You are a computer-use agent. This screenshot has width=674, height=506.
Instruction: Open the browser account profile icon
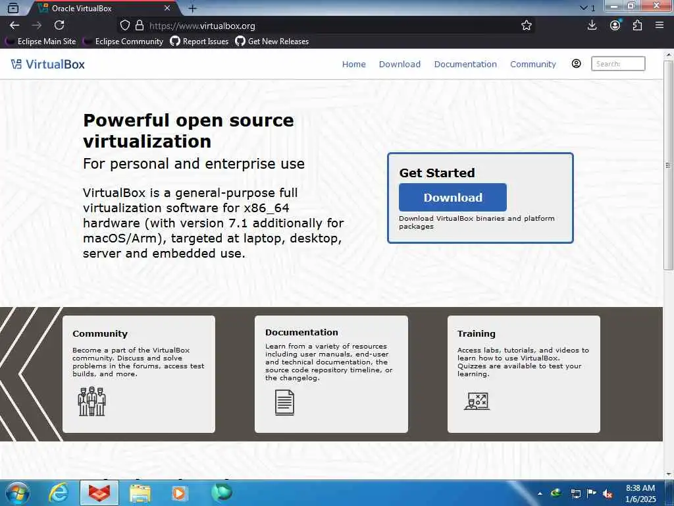615,26
